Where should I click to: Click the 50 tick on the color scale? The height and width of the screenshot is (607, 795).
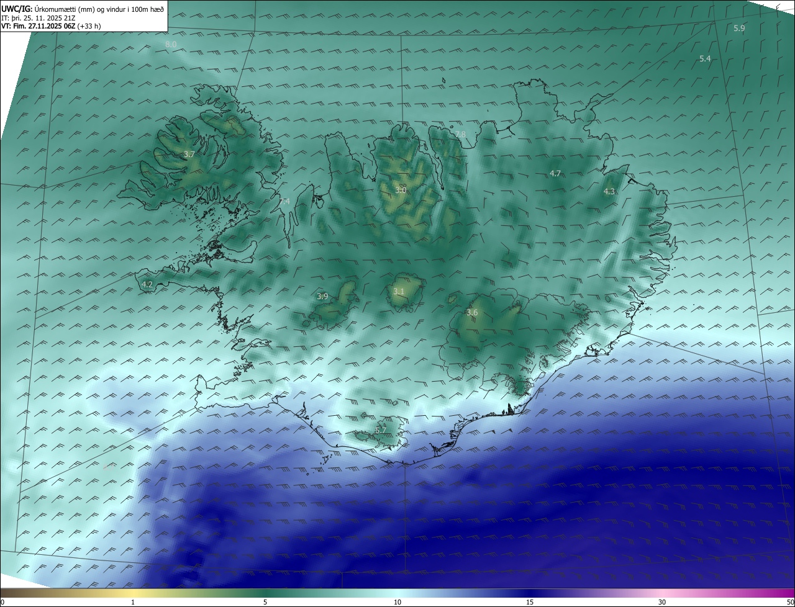(790, 602)
